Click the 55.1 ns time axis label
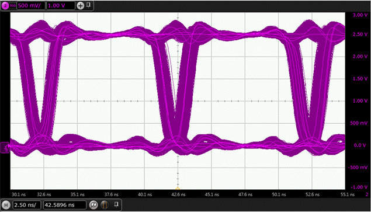The width and height of the screenshot is (371, 212). [348, 194]
